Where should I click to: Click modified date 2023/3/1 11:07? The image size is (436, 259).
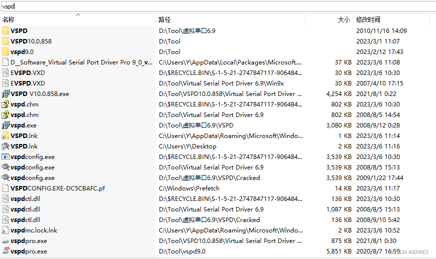coord(378,41)
